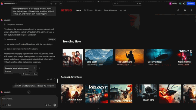The height and width of the screenshot is (110, 196).
Task: Click the send arrow button
Action: click(x=55, y=105)
